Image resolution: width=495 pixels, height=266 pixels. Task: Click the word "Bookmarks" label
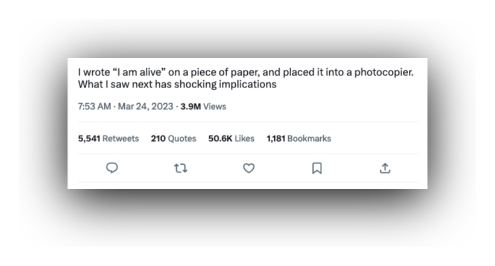[x=309, y=138]
